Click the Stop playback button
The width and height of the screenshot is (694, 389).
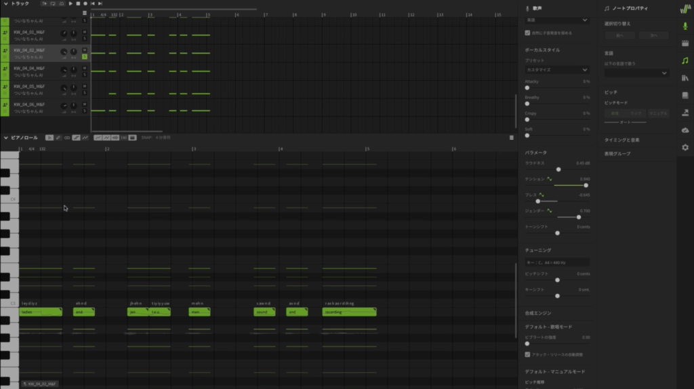tap(78, 3)
